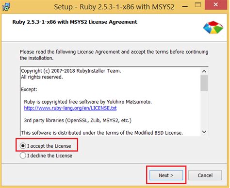The height and width of the screenshot is (188, 230).
Task: Click the "Please read the following License Agreement" instruction
Action: (114, 55)
